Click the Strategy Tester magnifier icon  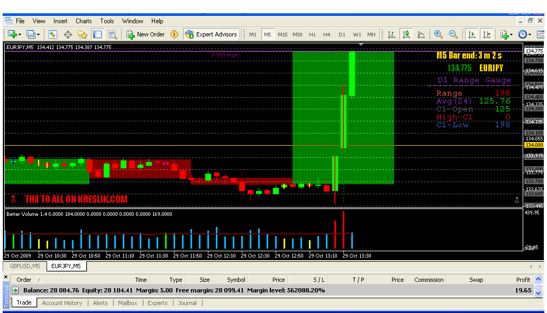[112, 34]
